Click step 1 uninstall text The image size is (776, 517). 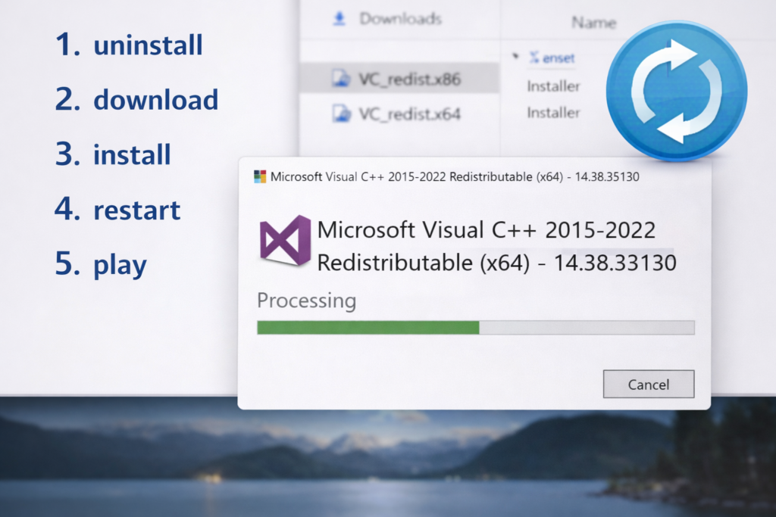coord(147,45)
